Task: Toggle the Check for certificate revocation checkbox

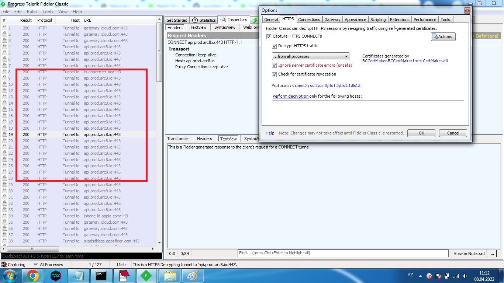Action: [x=274, y=74]
